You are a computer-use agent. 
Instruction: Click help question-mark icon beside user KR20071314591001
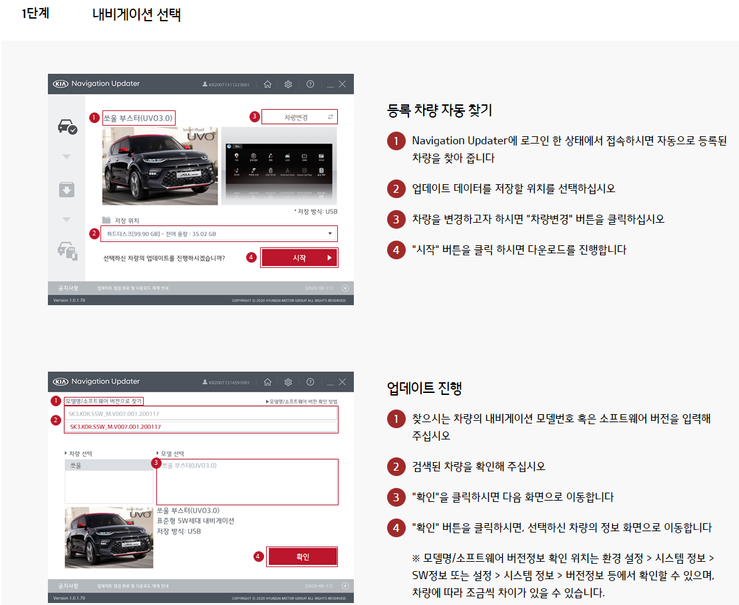pos(310,382)
